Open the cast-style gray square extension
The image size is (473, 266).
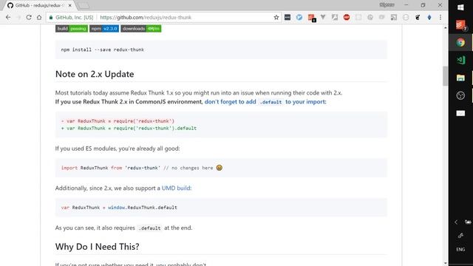tap(394, 18)
